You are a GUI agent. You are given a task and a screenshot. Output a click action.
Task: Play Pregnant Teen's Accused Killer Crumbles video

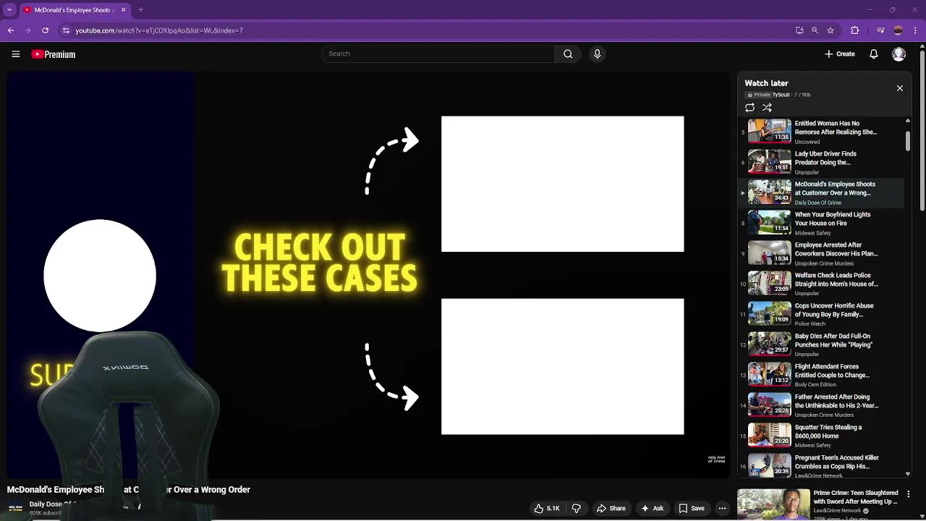point(821,465)
